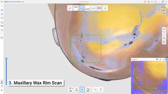Stop the scanning with the stop button
The image size is (168, 94).
pos(82,89)
